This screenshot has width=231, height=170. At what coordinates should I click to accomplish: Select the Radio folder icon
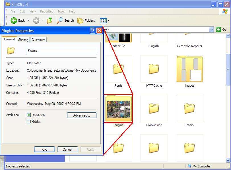point(189,109)
